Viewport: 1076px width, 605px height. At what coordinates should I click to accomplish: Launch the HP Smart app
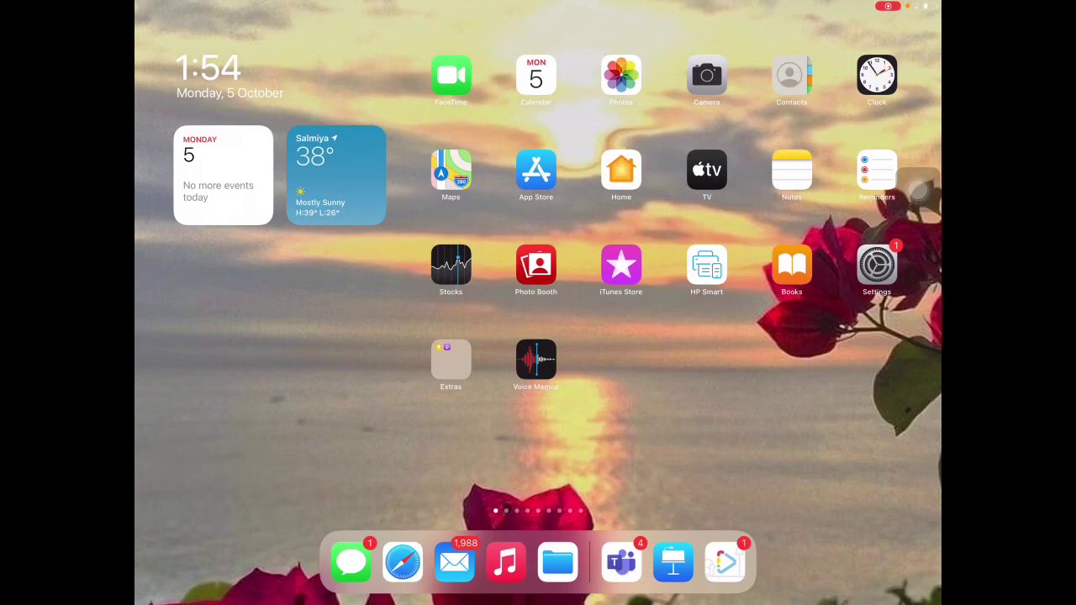tap(707, 266)
